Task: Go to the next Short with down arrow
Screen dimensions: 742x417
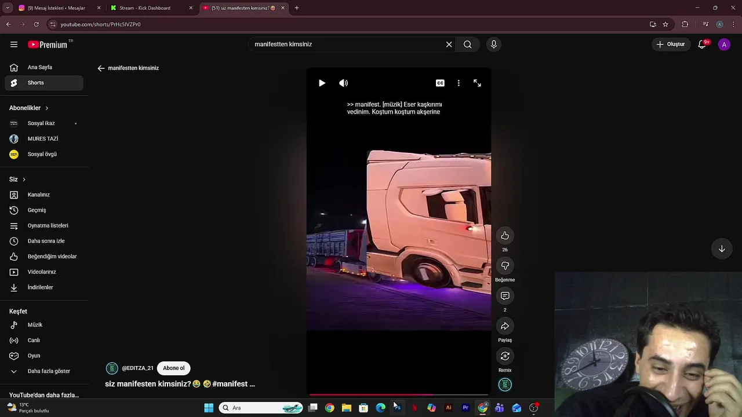Action: [x=722, y=248]
